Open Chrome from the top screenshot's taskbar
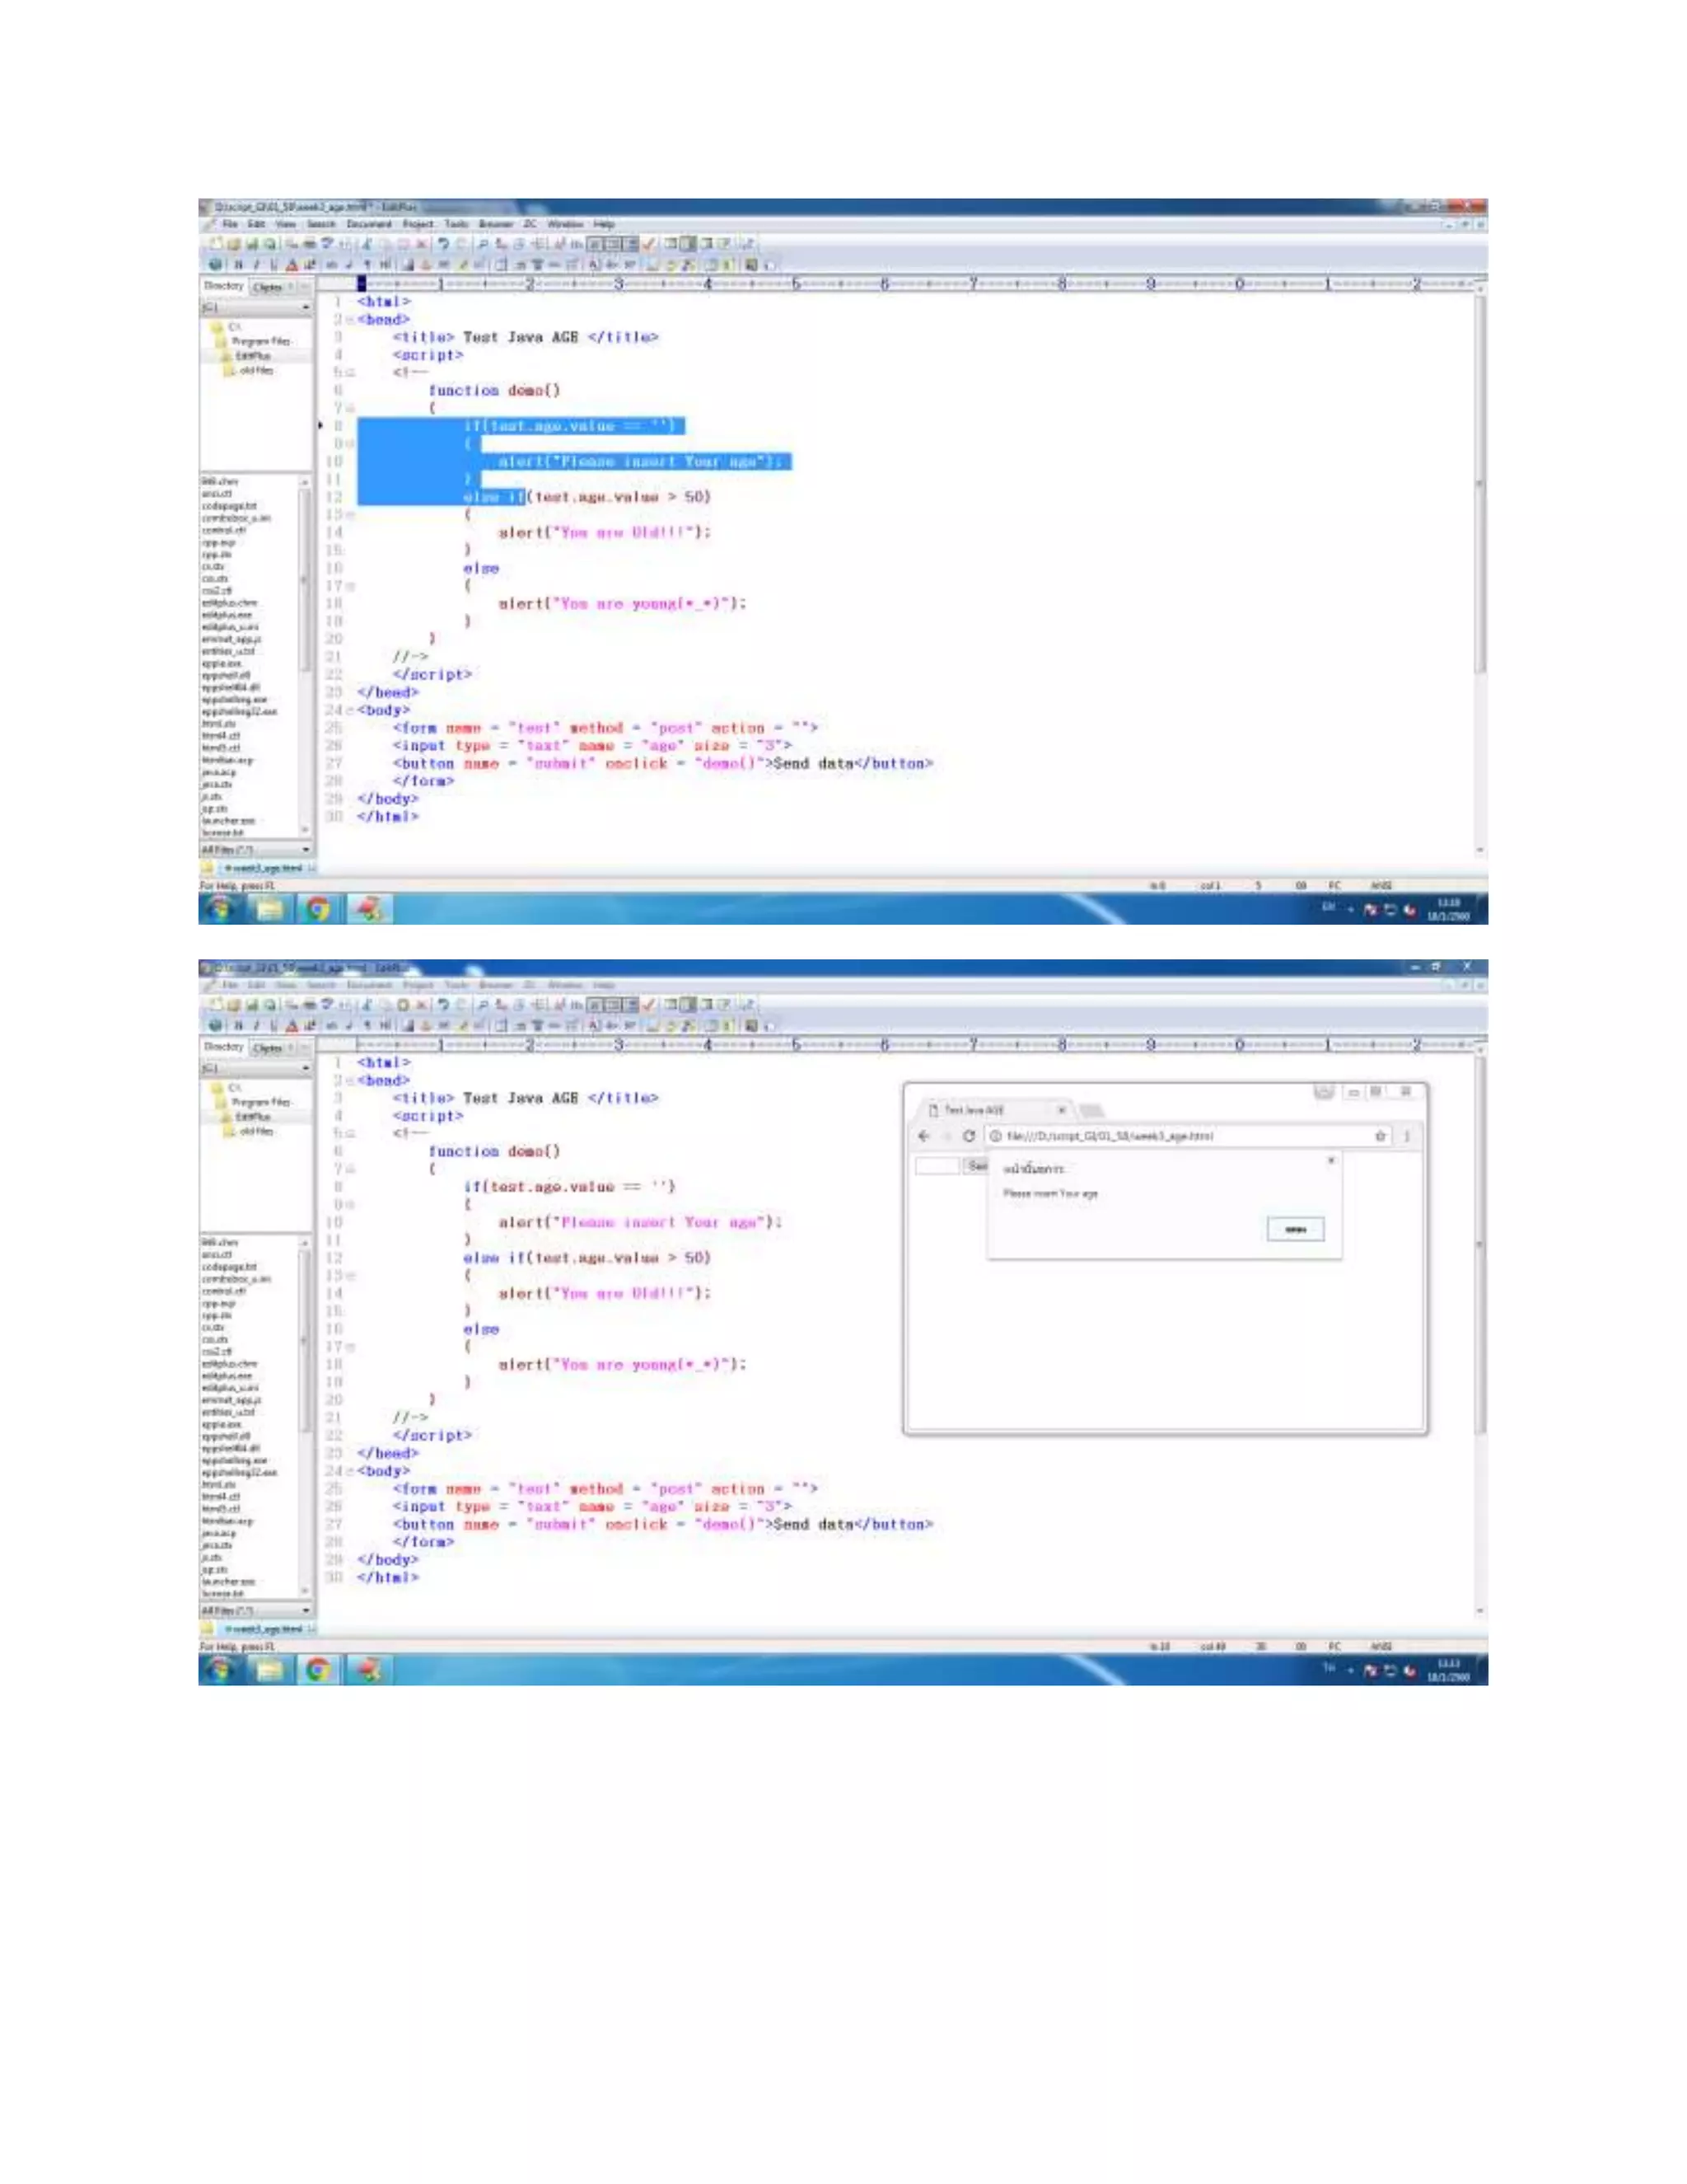Image resolution: width=1687 pixels, height=2184 pixels. pyautogui.click(x=318, y=908)
